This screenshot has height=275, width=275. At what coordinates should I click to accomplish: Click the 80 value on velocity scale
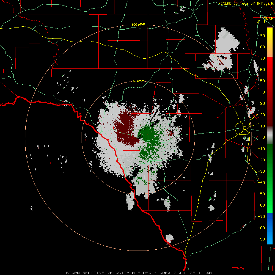click(262, 47)
